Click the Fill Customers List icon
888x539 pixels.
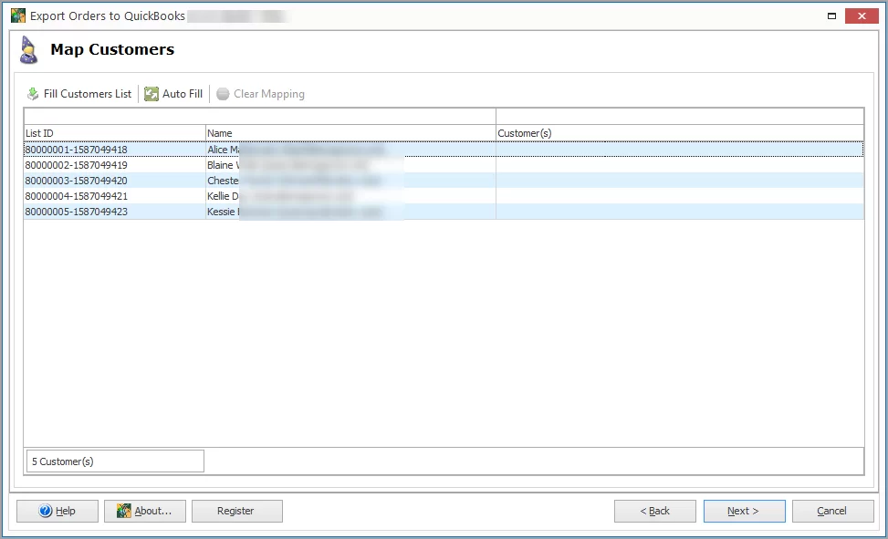click(33, 94)
